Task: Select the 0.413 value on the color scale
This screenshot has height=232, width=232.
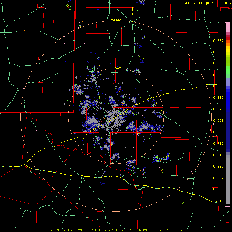Action: pos(218,155)
